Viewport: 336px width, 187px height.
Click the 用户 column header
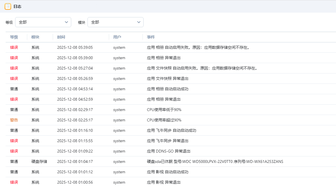point(117,37)
